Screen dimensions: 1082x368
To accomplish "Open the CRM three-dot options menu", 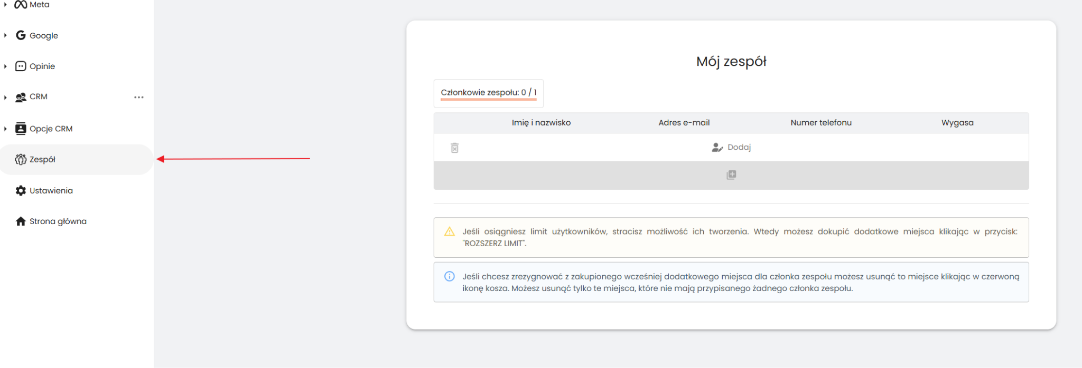I will point(139,97).
